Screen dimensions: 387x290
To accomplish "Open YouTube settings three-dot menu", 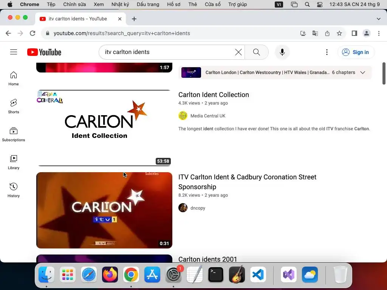I will (327, 52).
